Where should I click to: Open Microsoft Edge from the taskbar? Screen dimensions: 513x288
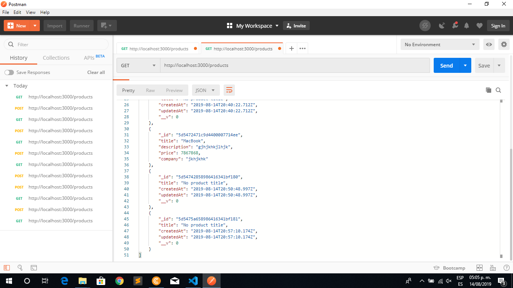tap(64, 280)
